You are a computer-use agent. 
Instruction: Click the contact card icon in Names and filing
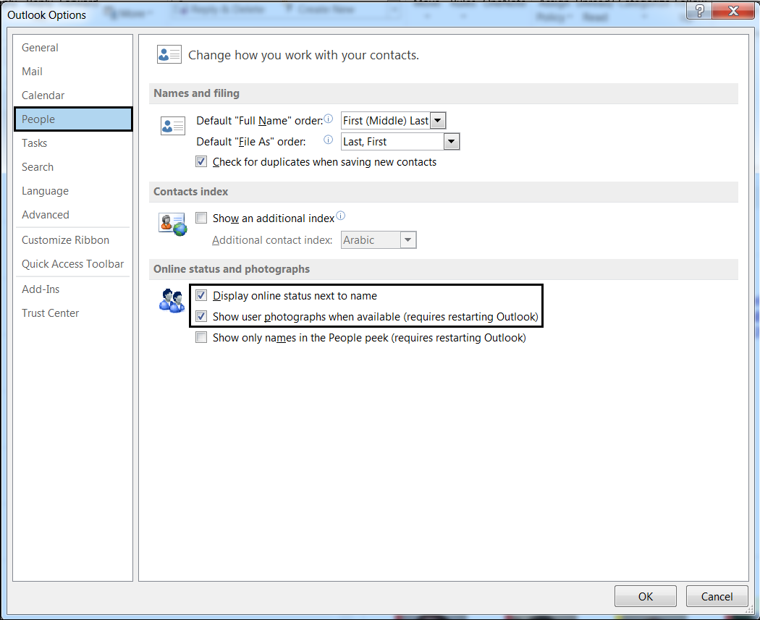[172, 125]
